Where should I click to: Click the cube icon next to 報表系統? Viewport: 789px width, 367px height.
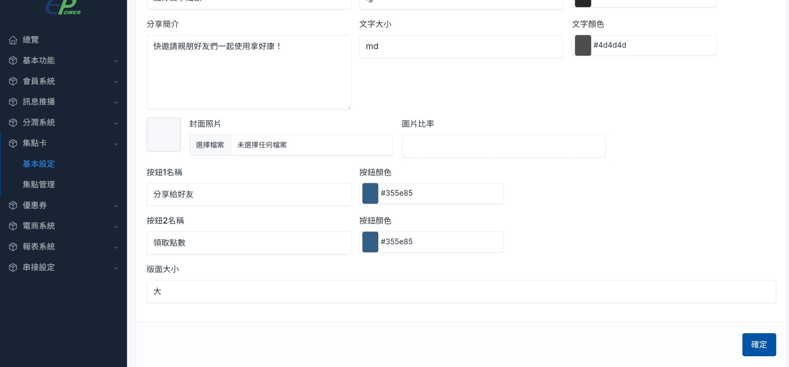(x=13, y=246)
